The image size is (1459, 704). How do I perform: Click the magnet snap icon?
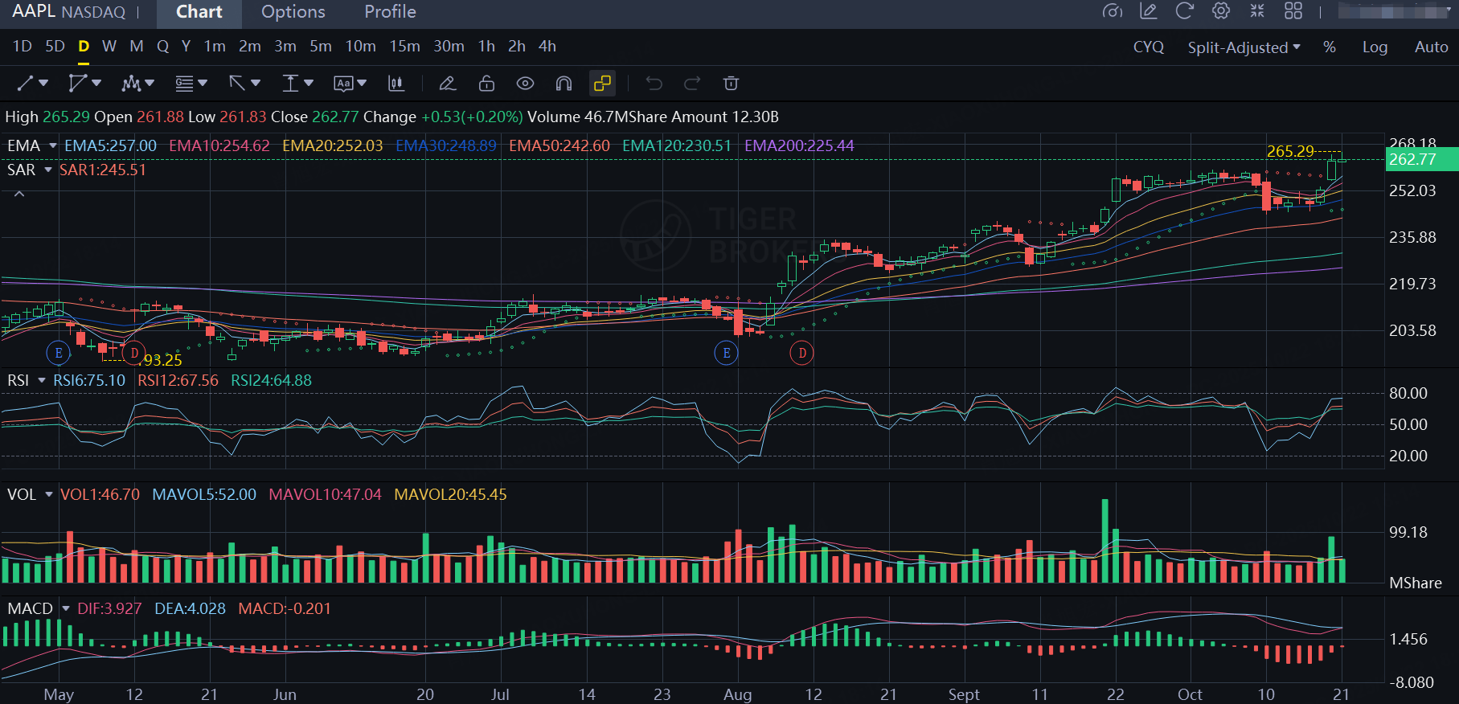pyautogui.click(x=564, y=84)
